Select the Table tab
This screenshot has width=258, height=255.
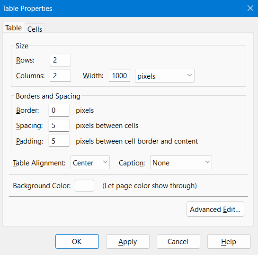coord(14,27)
